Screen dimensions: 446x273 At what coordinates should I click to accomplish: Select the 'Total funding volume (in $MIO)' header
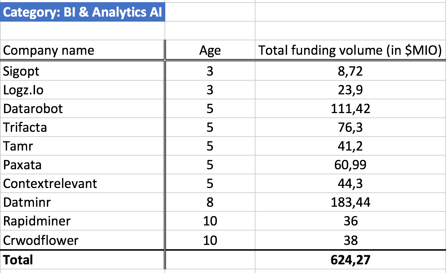point(350,50)
